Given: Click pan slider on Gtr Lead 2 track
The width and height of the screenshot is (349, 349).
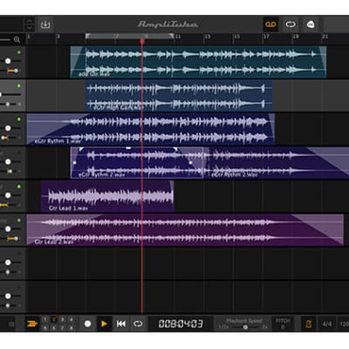Looking at the screenshot, I should pyautogui.click(x=12, y=238).
